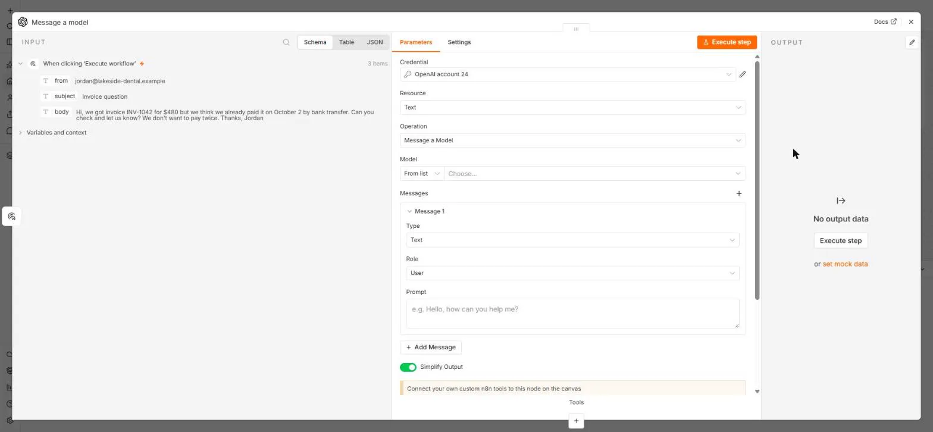Open the Credential dropdown 'OpenAI account 24'
Viewport: 933px width, 432px height.
point(568,74)
